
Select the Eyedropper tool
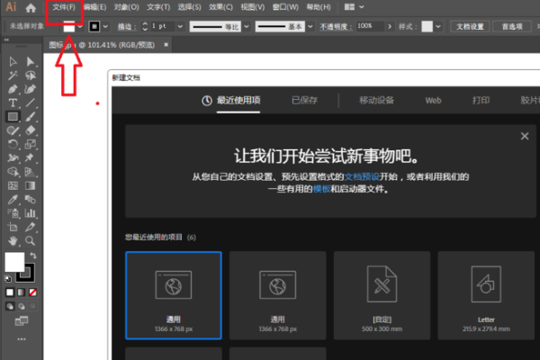(x=13, y=198)
